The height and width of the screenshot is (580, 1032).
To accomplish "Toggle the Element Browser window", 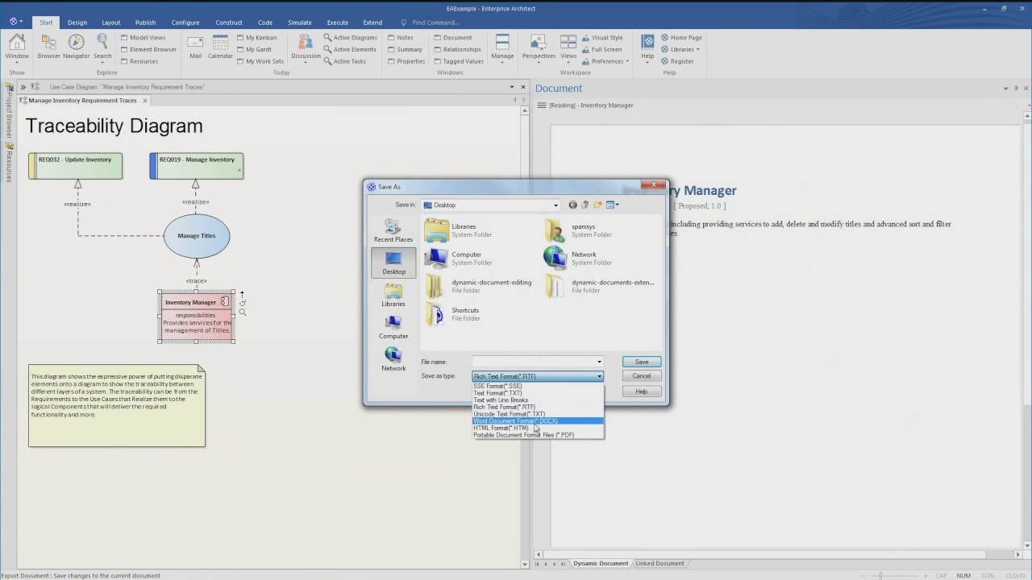I will (148, 49).
